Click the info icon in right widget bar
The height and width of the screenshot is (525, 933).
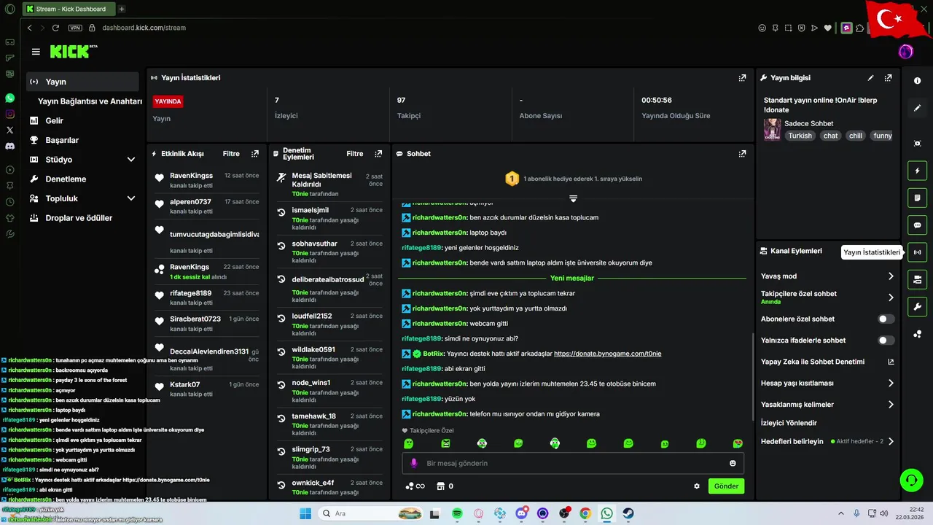[917, 81]
